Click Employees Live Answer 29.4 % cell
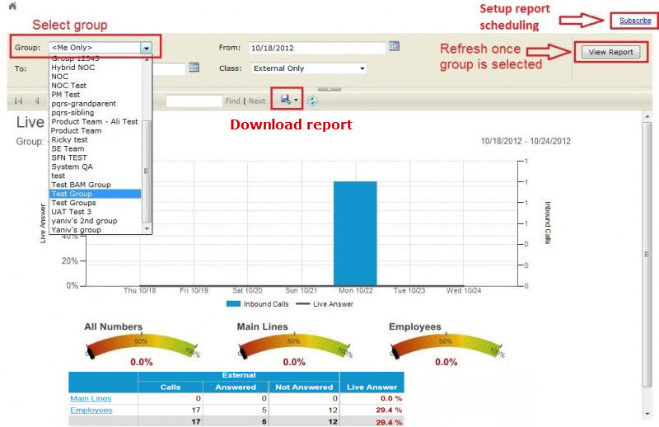The width and height of the screenshot is (659, 427). tap(372, 410)
